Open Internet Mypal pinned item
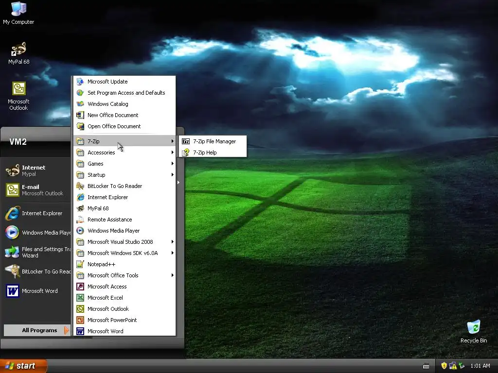The width and height of the screenshot is (498, 373). [x=36, y=170]
